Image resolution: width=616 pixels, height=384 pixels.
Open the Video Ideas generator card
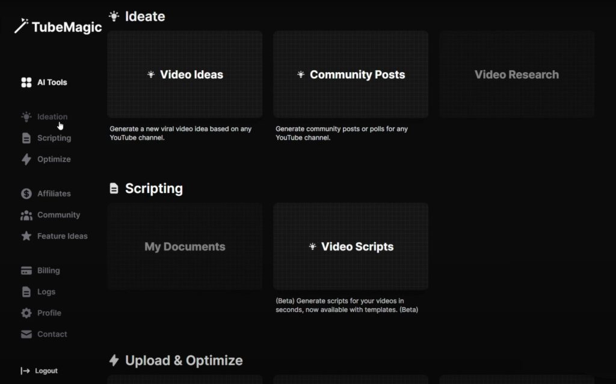(x=185, y=74)
